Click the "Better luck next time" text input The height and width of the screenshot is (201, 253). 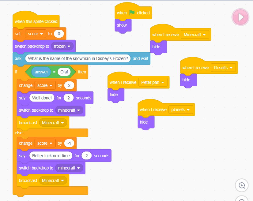[51, 156]
